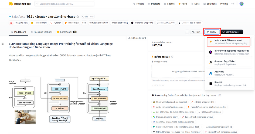The image size is (255, 134).
Task: Open Shopify/background-replacement space
Action: pyautogui.click(x=170, y=102)
